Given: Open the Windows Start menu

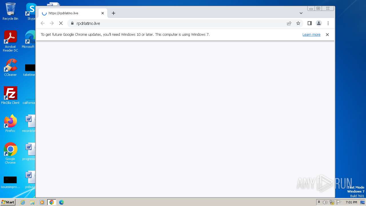Looking at the screenshot, I should [8, 202].
